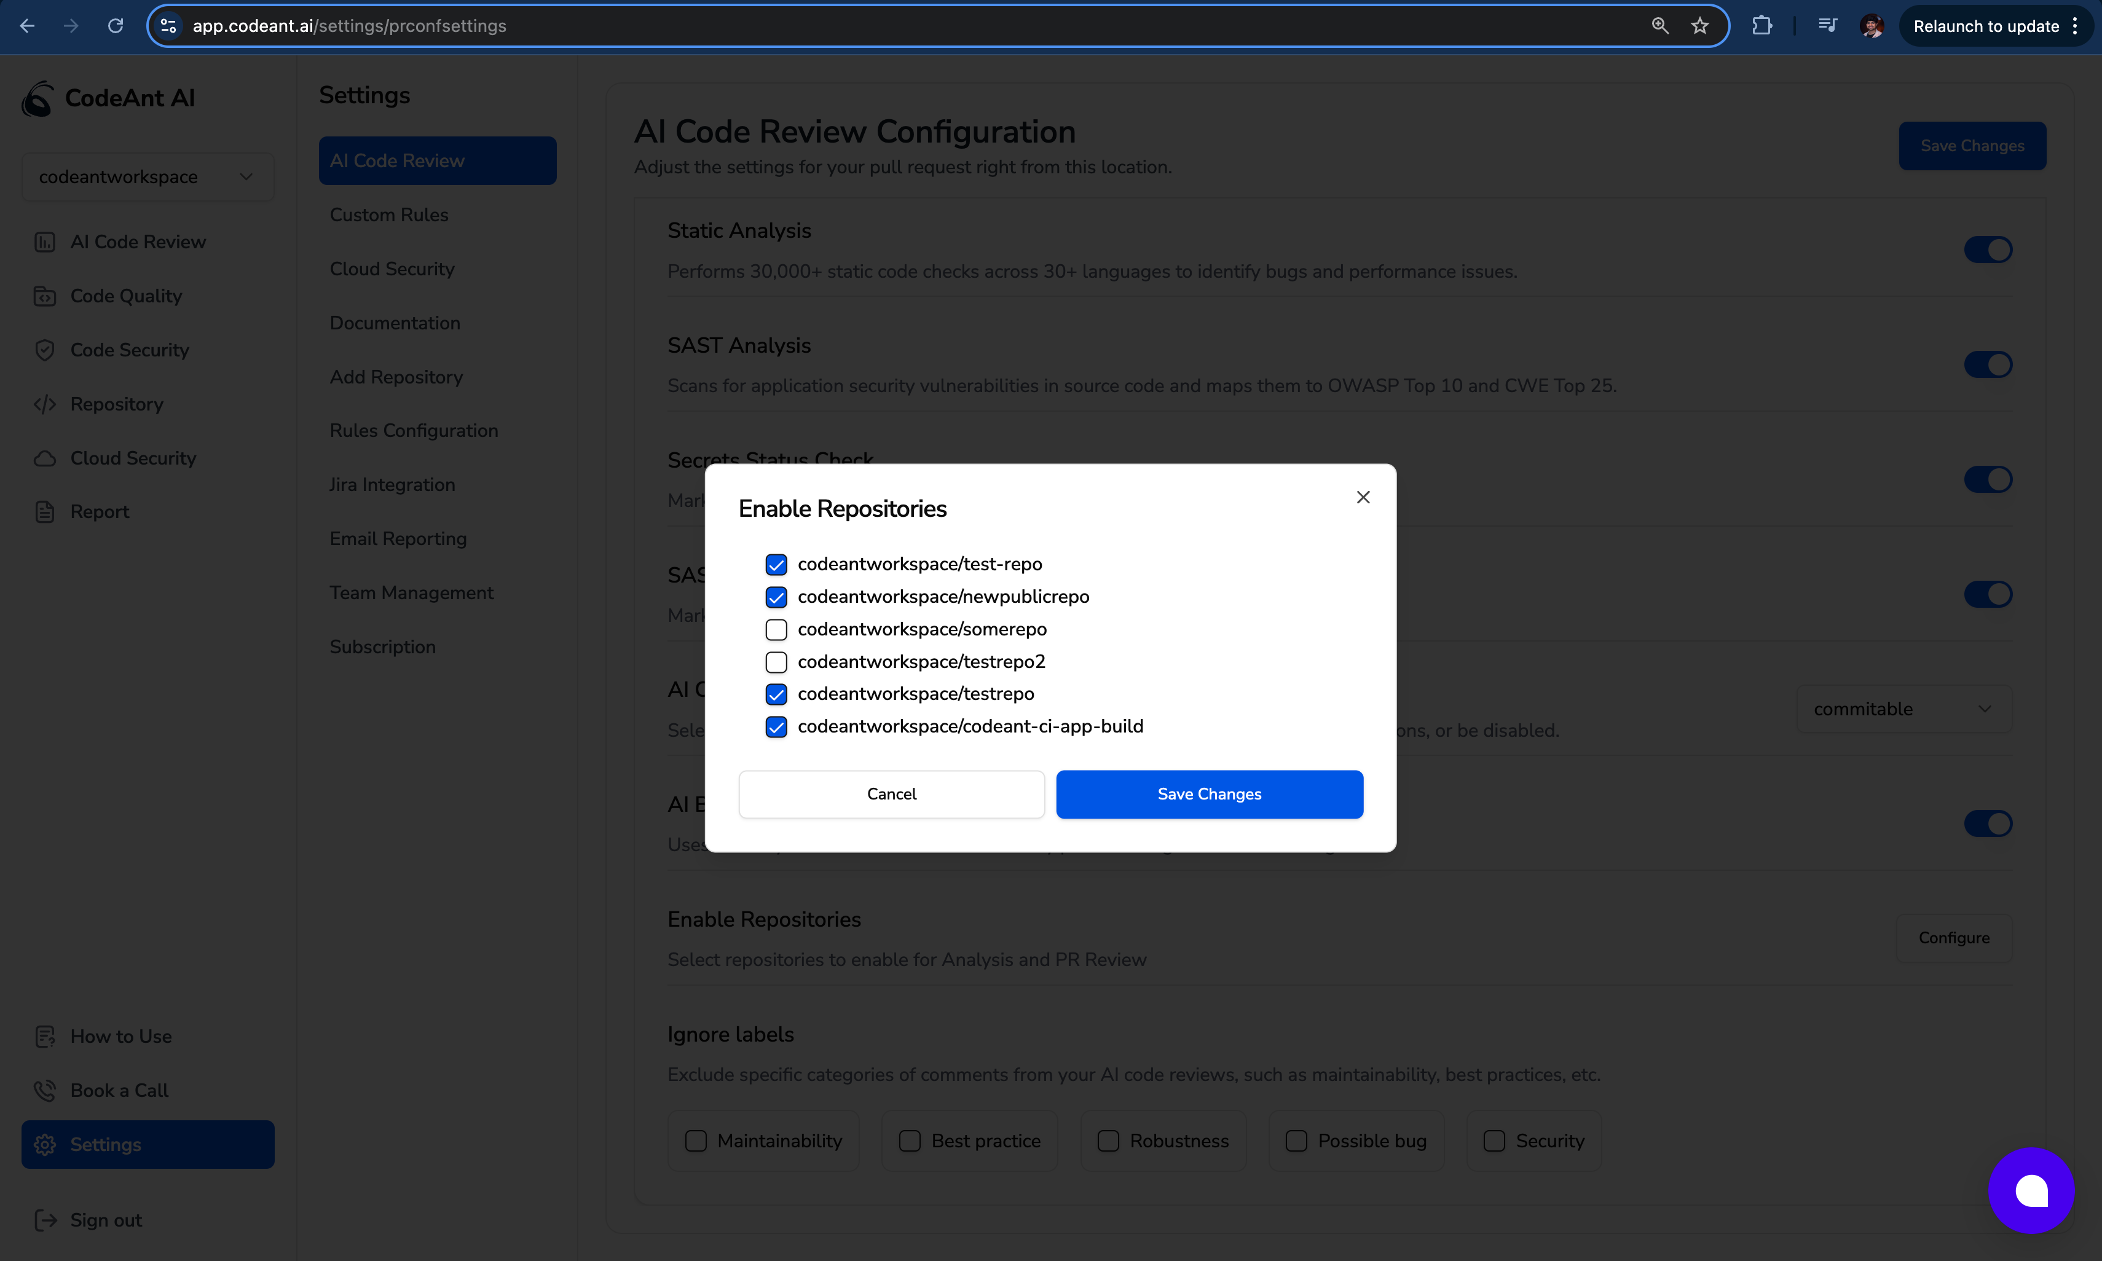Screen dimensions: 2102x1261
Task: Uncheck codeantworkspace/test-repo checkbox
Action: [776, 564]
